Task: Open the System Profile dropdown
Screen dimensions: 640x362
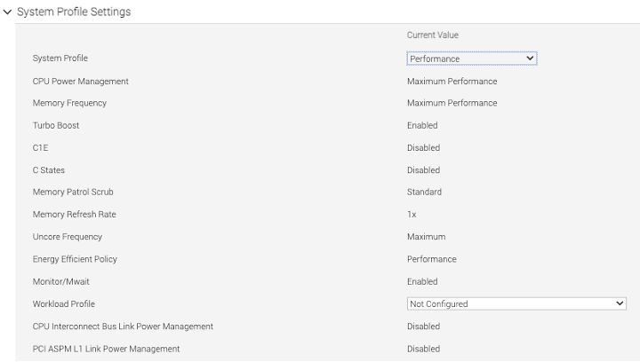Action: (x=472, y=59)
